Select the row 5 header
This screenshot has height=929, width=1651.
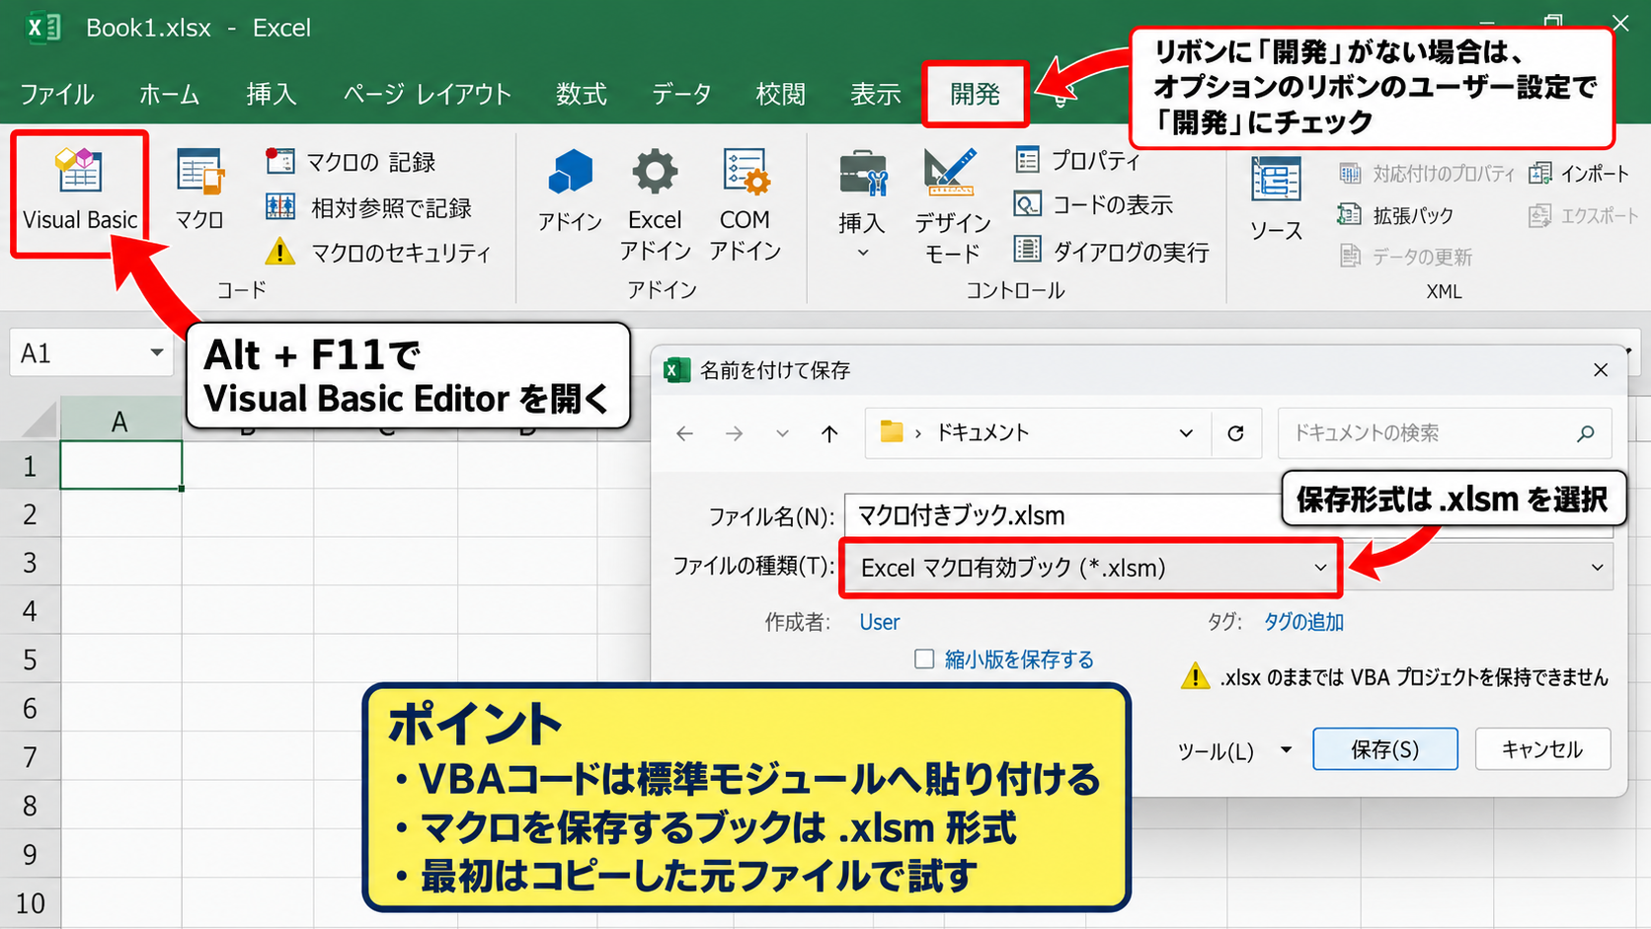click(30, 659)
